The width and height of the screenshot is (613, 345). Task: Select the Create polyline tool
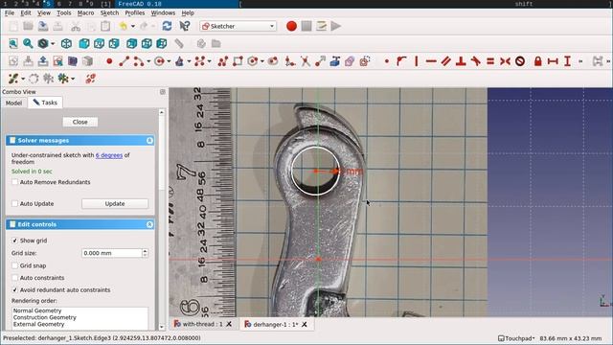click(223, 61)
